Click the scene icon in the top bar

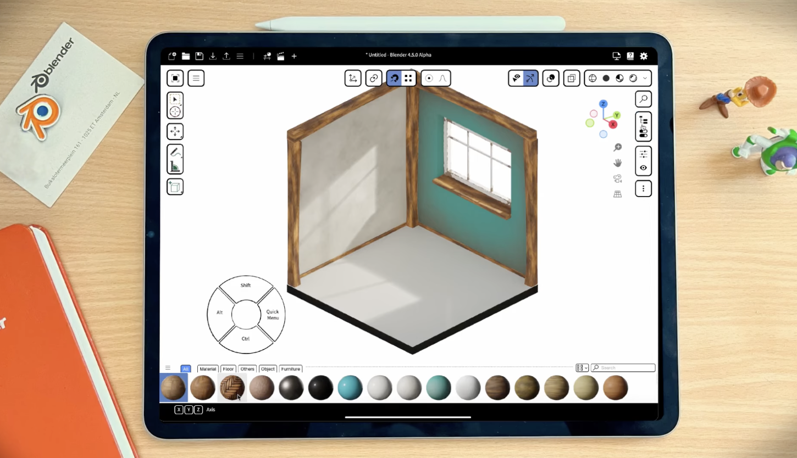pyautogui.click(x=267, y=56)
